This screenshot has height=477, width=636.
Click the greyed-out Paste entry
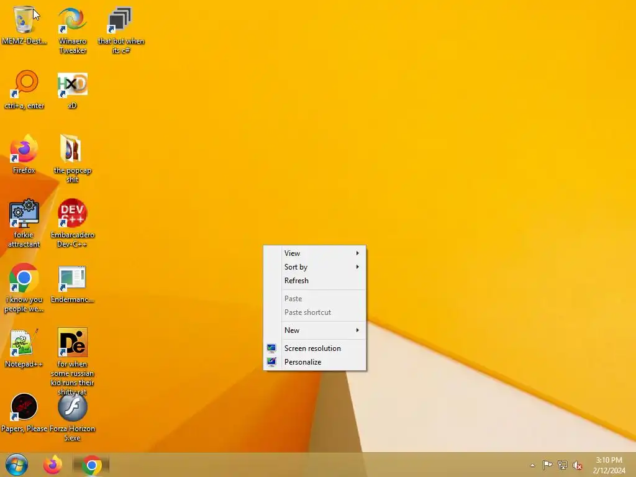click(315, 299)
